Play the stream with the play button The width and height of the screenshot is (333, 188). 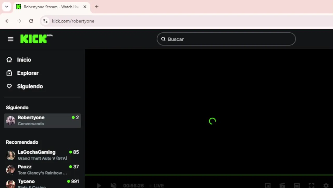pos(99,186)
